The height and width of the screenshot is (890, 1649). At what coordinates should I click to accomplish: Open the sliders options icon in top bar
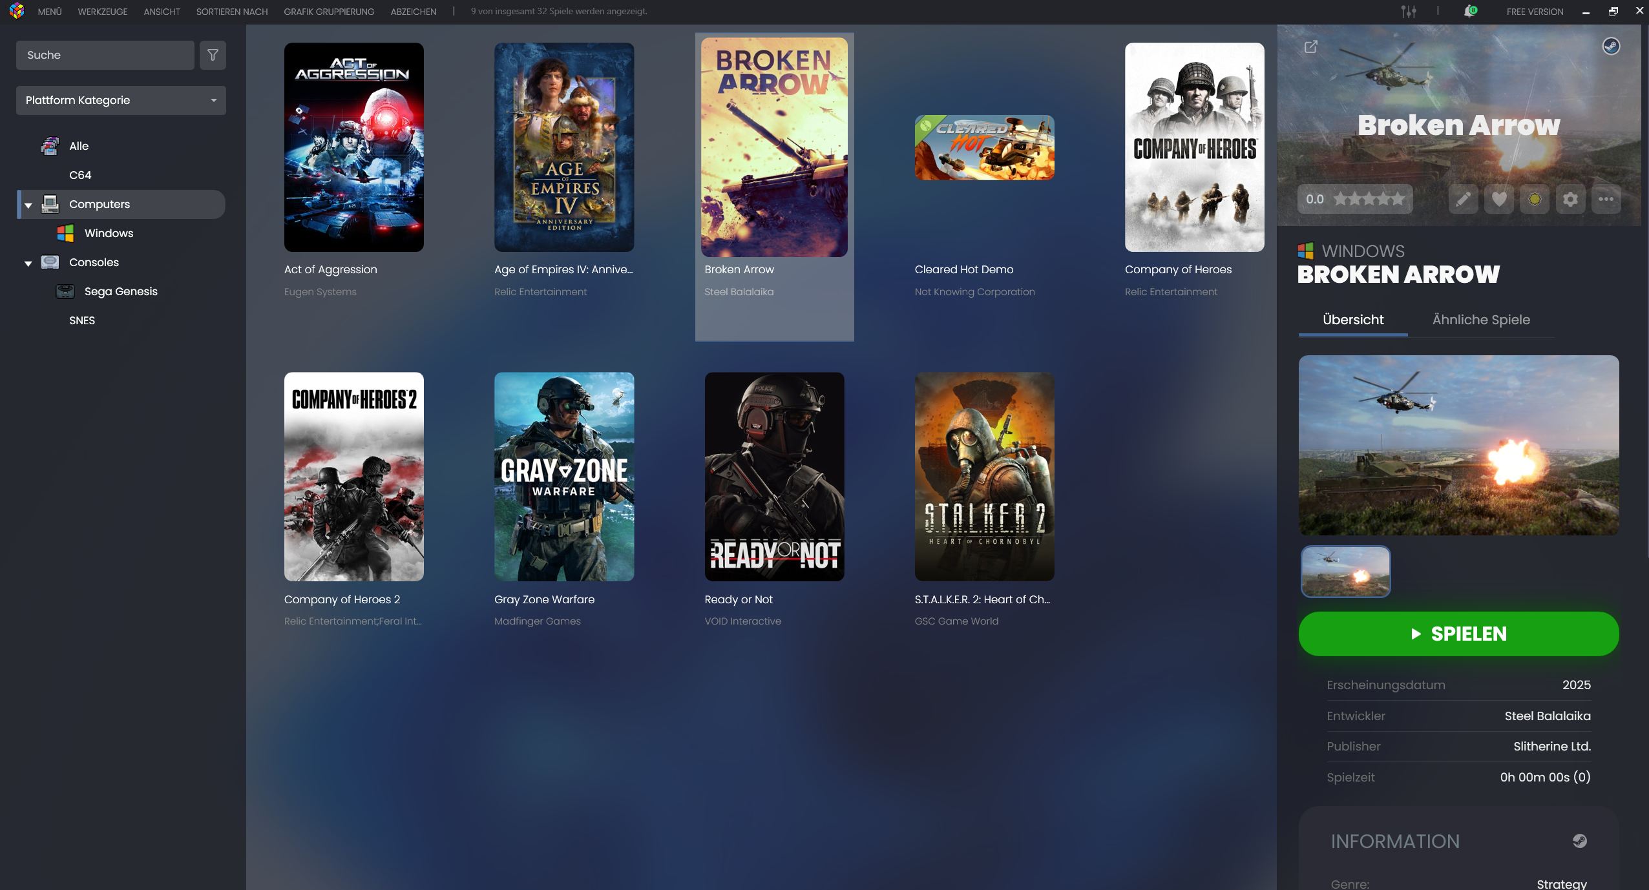[1409, 12]
